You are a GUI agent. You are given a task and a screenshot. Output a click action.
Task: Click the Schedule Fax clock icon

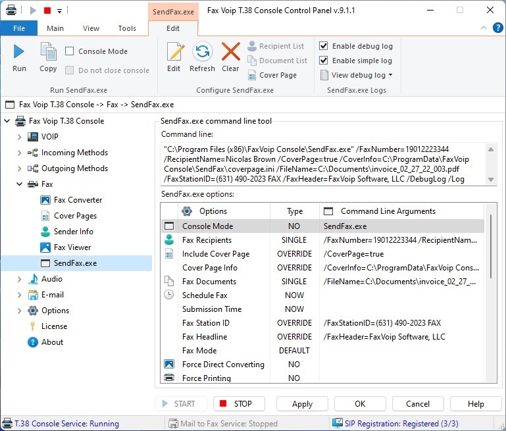coord(168,295)
